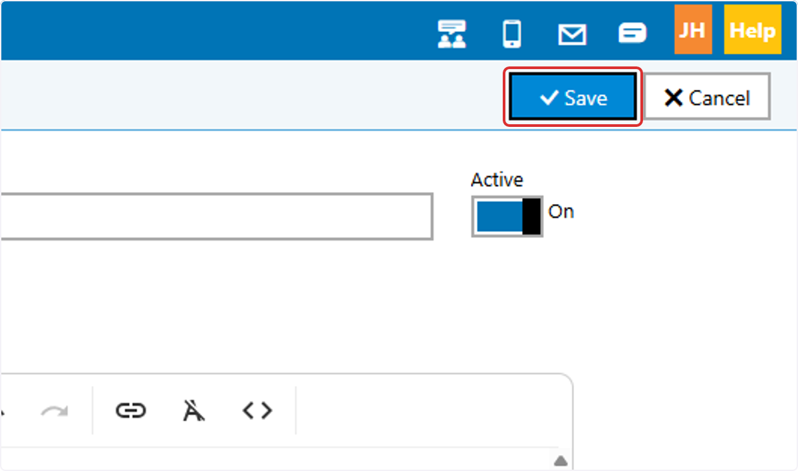Click the redo arrow in editor toolbar
The height and width of the screenshot is (471, 798).
[54, 411]
